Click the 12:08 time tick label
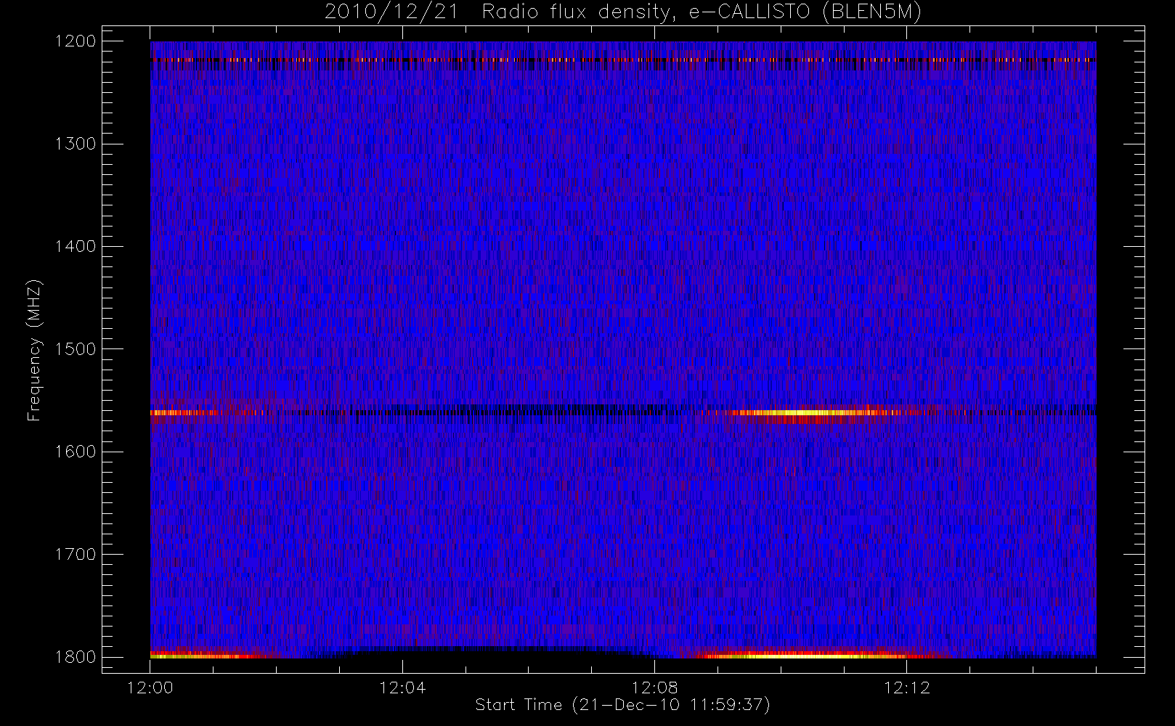1175x726 pixels. point(654,688)
